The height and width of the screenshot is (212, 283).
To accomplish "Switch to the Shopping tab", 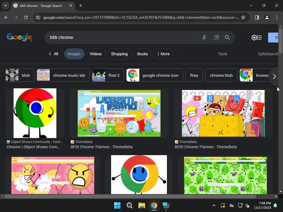I will [x=119, y=54].
